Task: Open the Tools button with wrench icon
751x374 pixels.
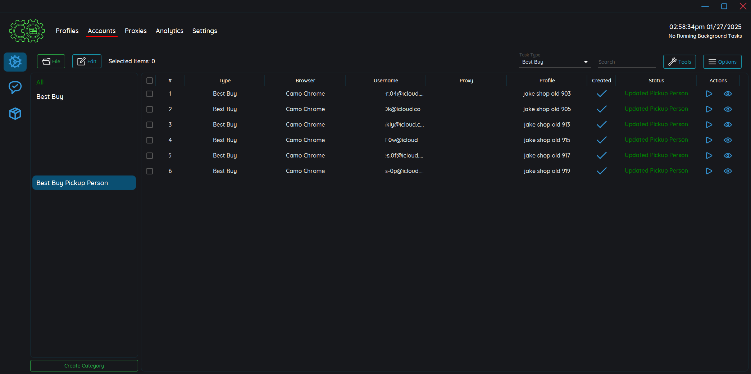Action: pyautogui.click(x=679, y=62)
